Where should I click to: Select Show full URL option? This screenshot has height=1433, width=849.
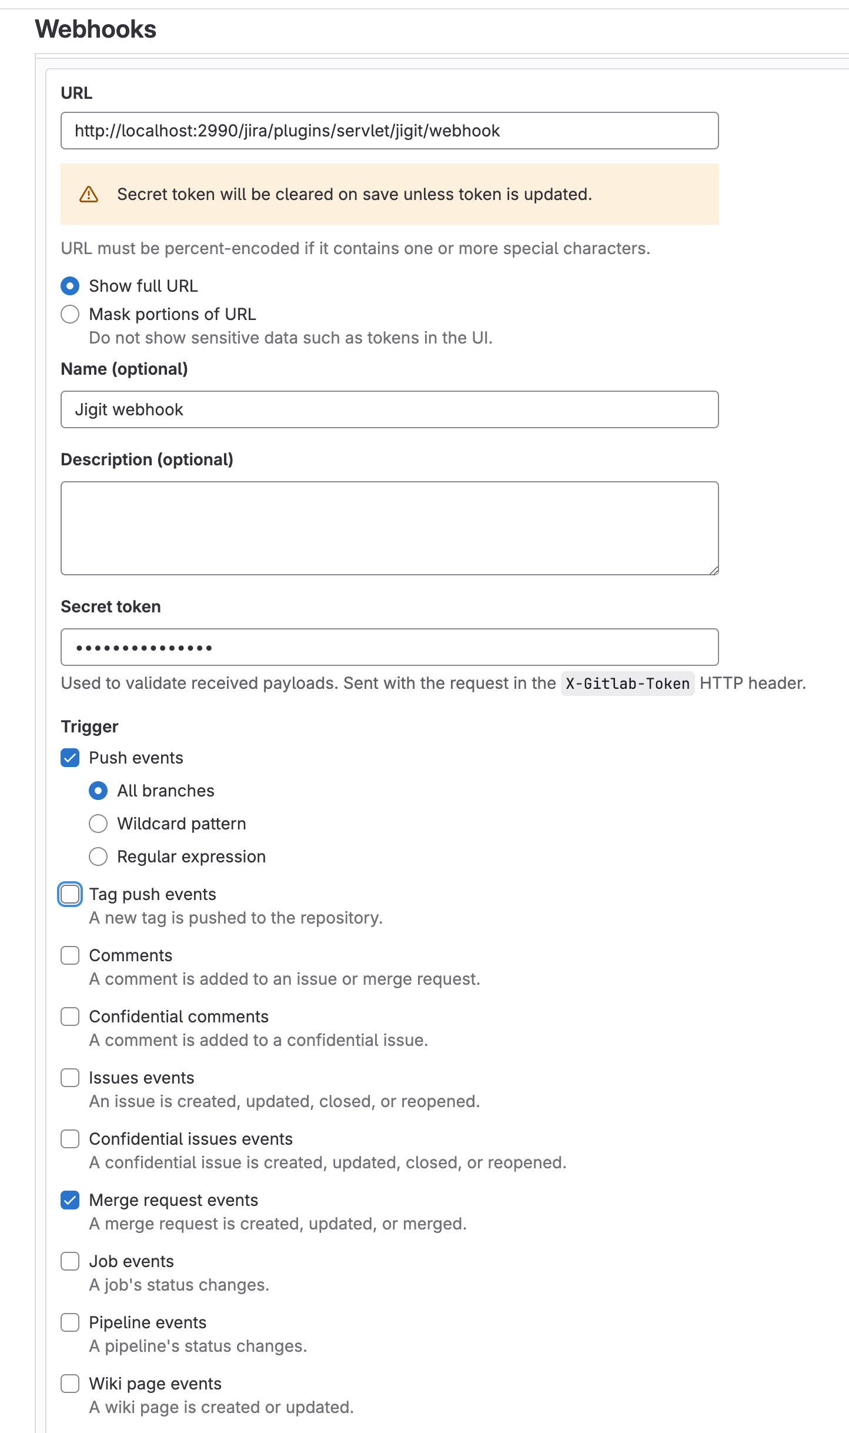[x=70, y=286]
